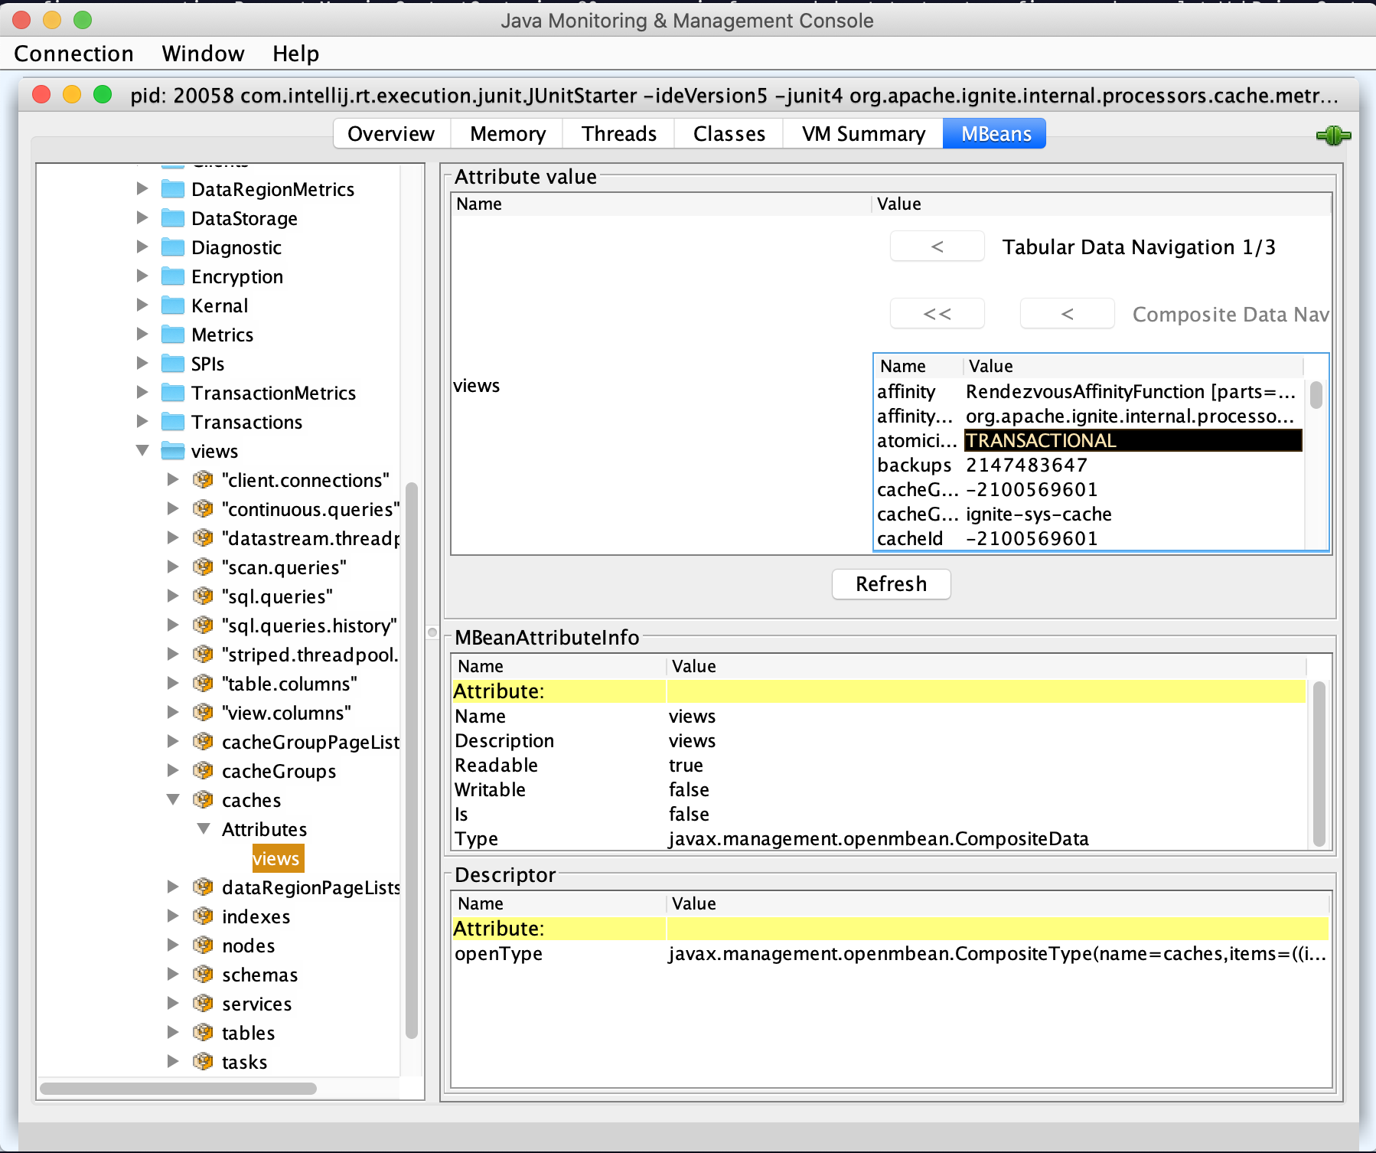This screenshot has width=1376, height=1153.
Task: Select the views attribute in tree
Action: point(278,858)
